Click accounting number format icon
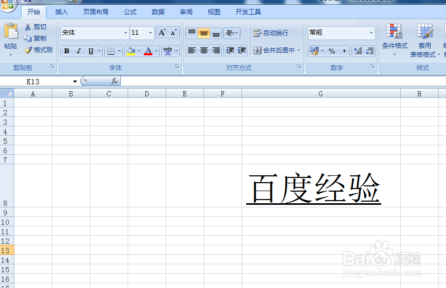Screen dimensions: 446x288 [x=314, y=51]
